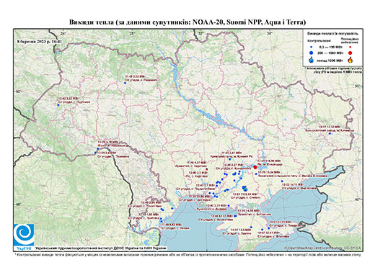Click the small blue dot in legend
This screenshot has width=375, height=265.
312,48
